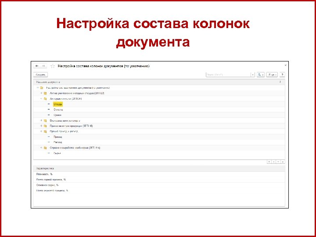Go forward with the right arrow button
Screen dimensions: 316x237
[x=43, y=66]
